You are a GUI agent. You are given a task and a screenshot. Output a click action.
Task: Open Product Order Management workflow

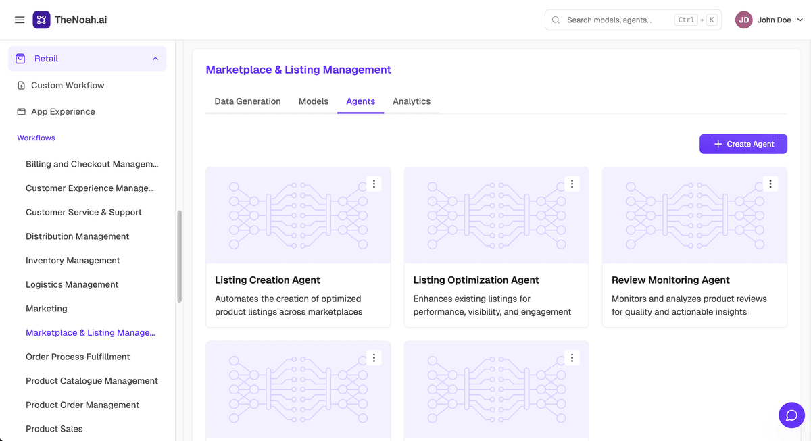coord(82,405)
